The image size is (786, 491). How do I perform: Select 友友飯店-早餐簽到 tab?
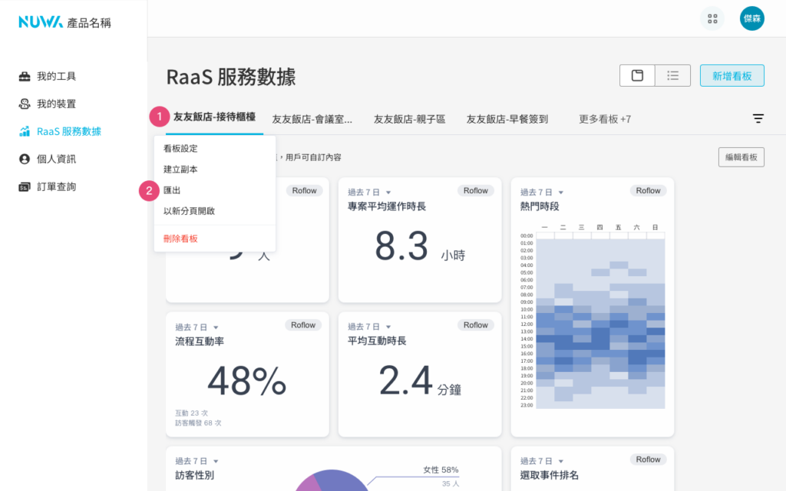point(507,119)
